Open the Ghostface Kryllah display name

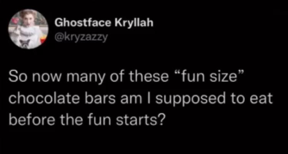pos(104,23)
